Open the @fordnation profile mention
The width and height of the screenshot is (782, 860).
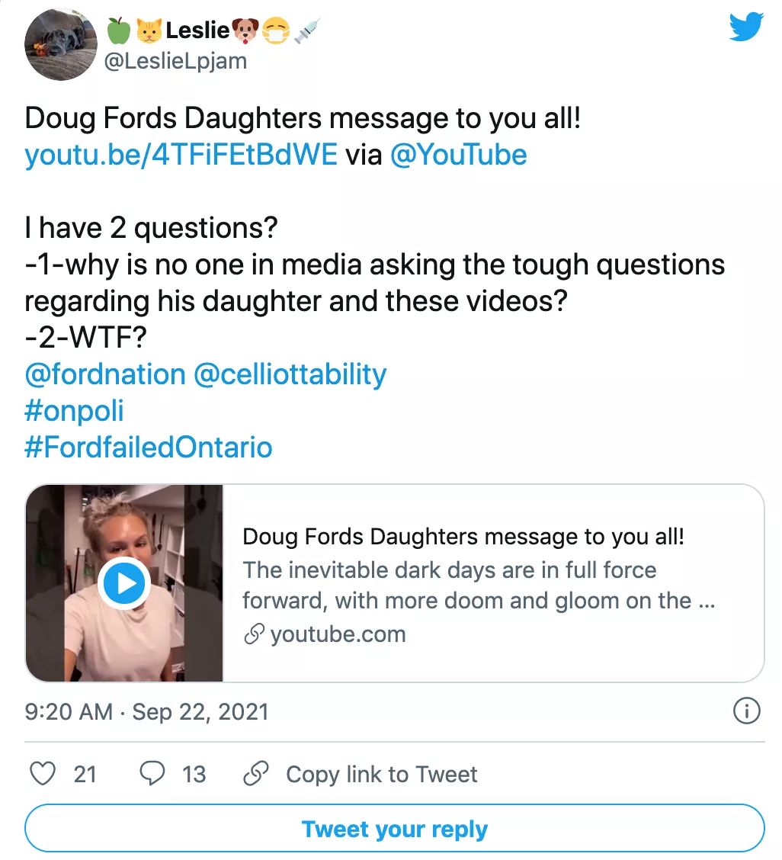point(105,374)
